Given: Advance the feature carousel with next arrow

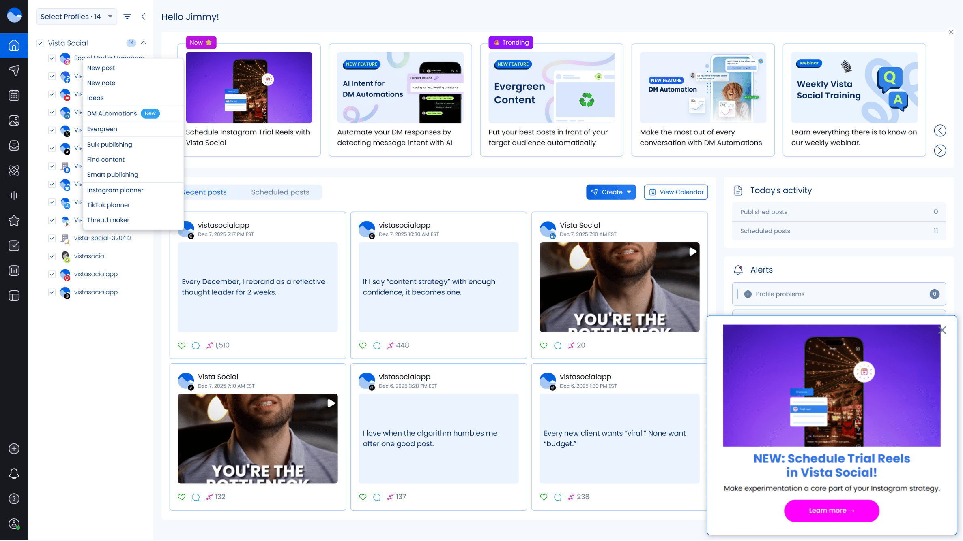Looking at the screenshot, I should pyautogui.click(x=940, y=151).
